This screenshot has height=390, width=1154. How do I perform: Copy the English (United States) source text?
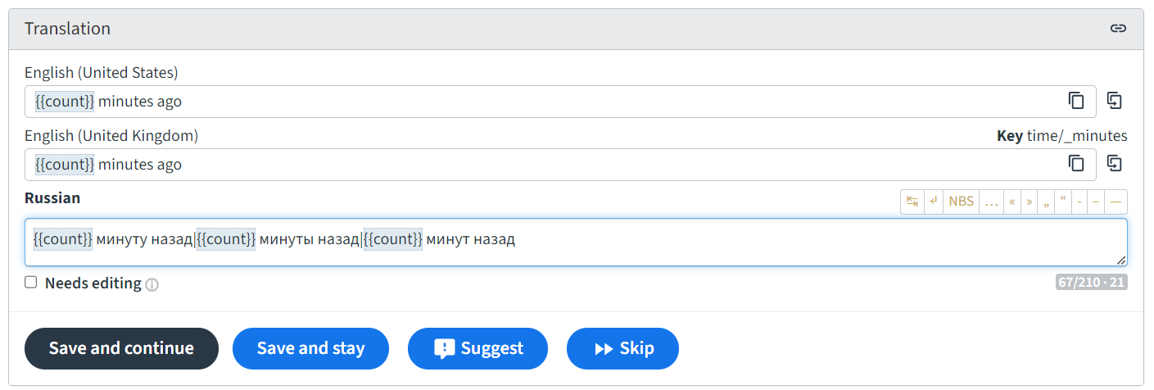[x=1076, y=101]
